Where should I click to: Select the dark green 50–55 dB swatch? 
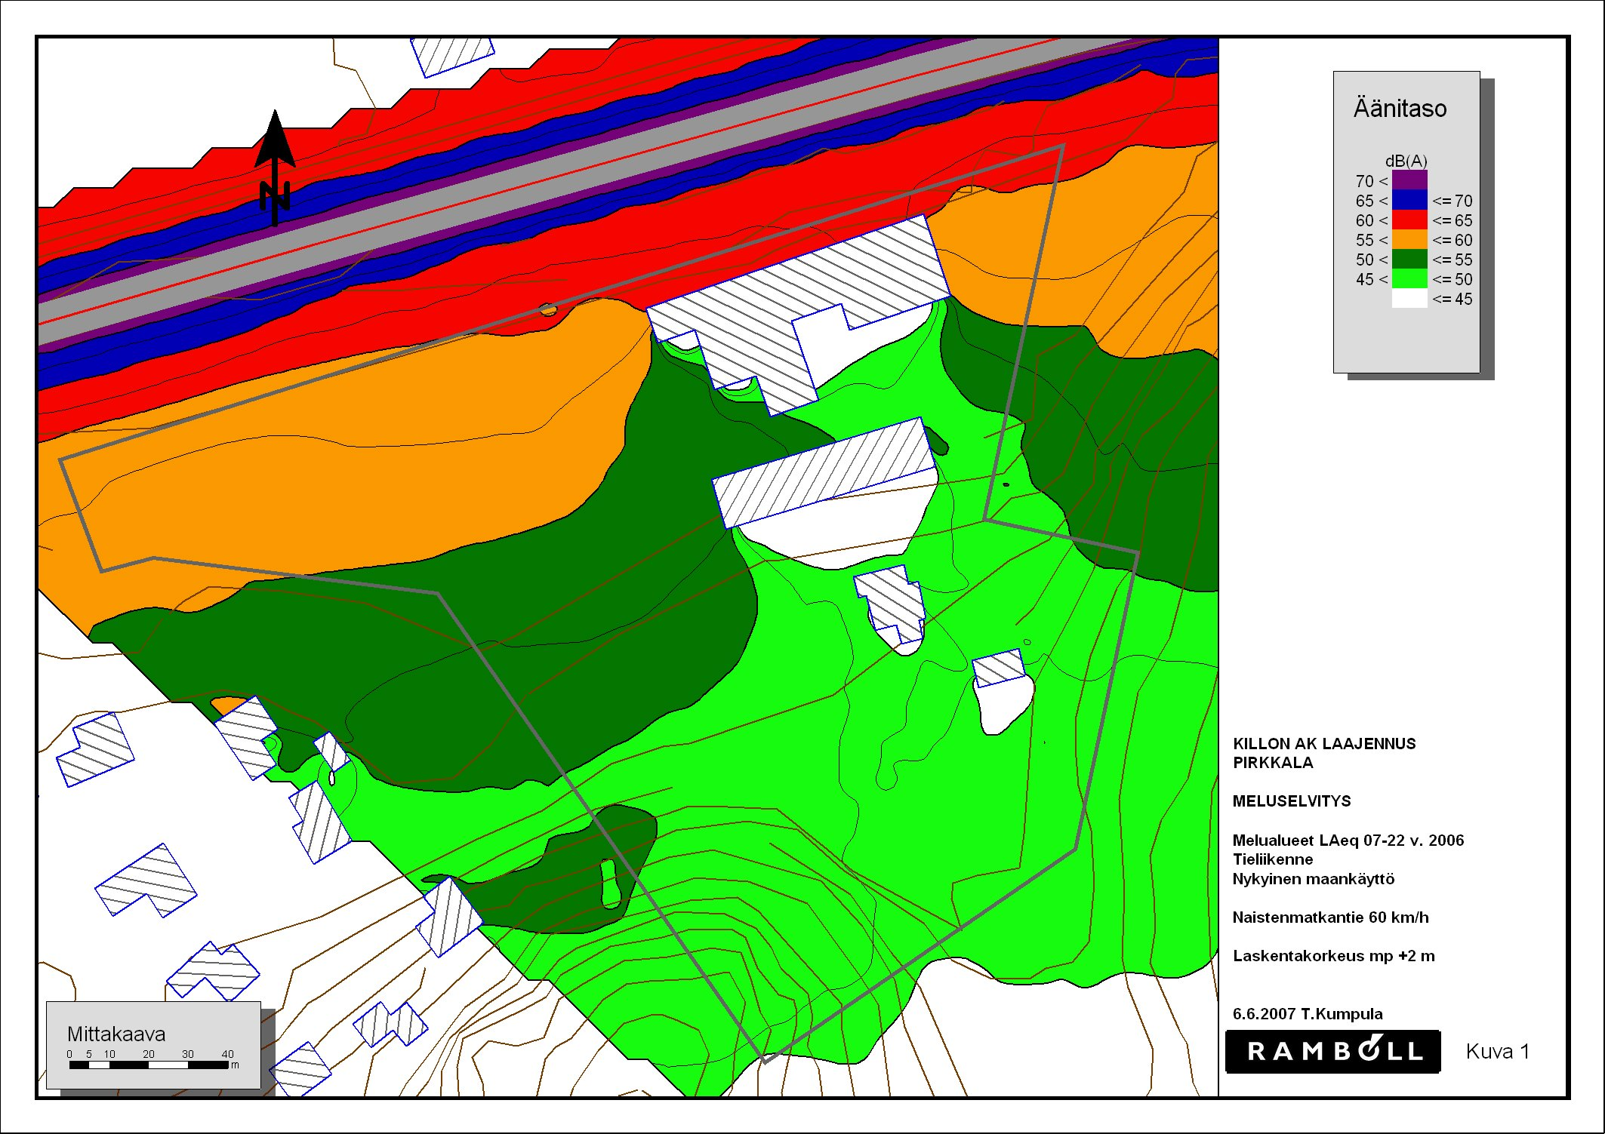click(x=1409, y=259)
